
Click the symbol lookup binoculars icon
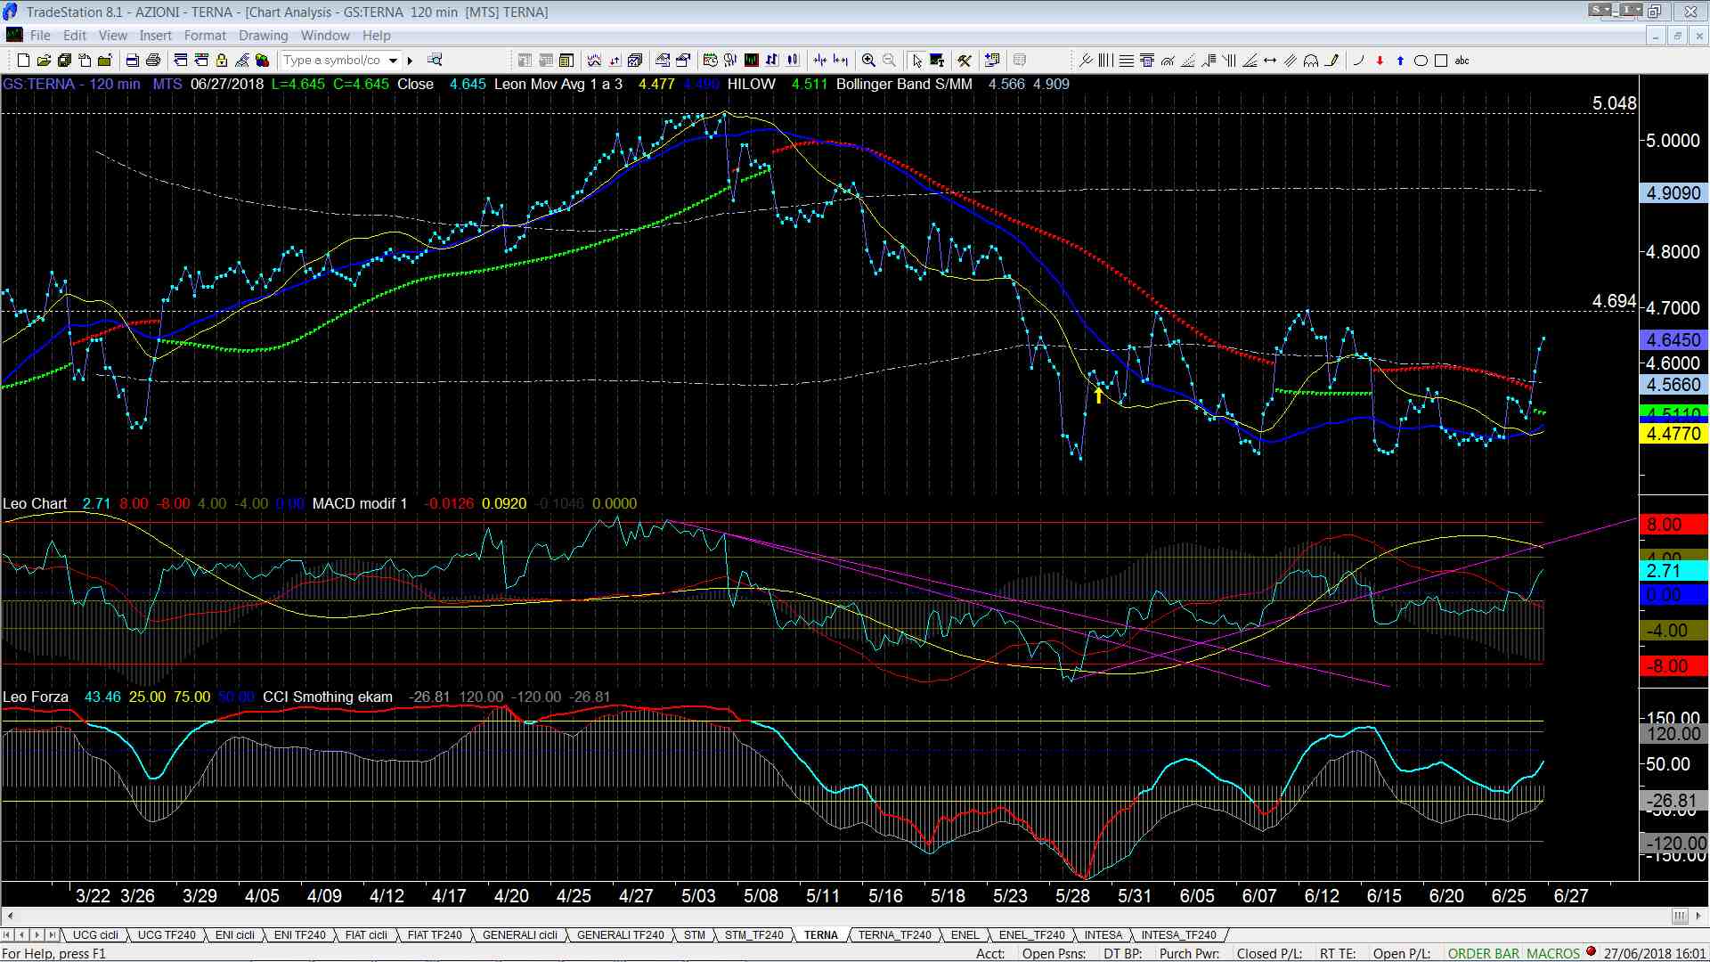(435, 61)
